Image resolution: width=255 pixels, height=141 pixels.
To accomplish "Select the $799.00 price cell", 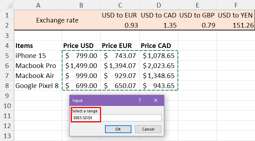I will coord(81,55).
